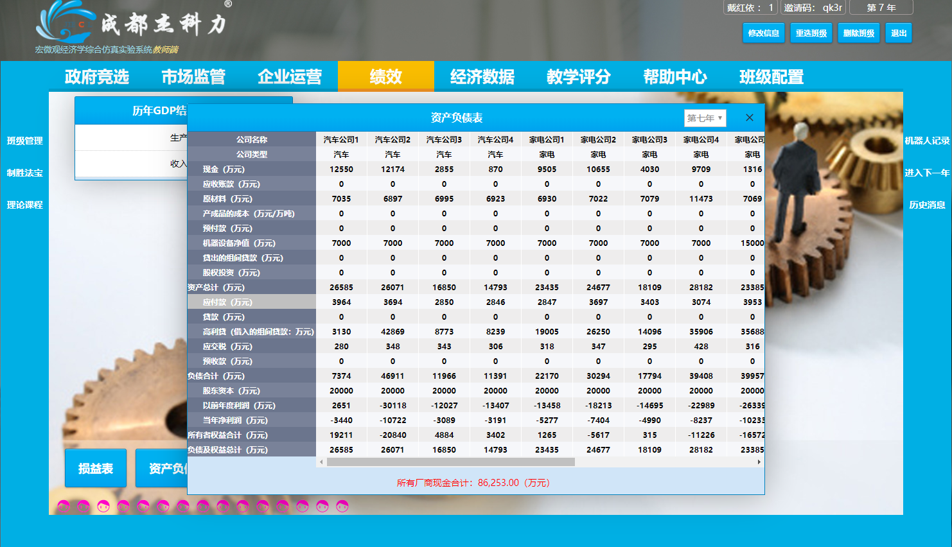The width and height of the screenshot is (952, 547).
Task: Open the 损益表 report
Action: click(x=96, y=469)
